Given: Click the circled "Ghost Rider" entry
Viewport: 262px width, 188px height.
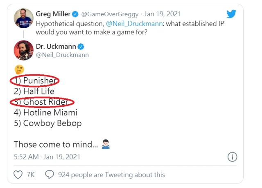Looking at the screenshot, I should pyautogui.click(x=44, y=102).
